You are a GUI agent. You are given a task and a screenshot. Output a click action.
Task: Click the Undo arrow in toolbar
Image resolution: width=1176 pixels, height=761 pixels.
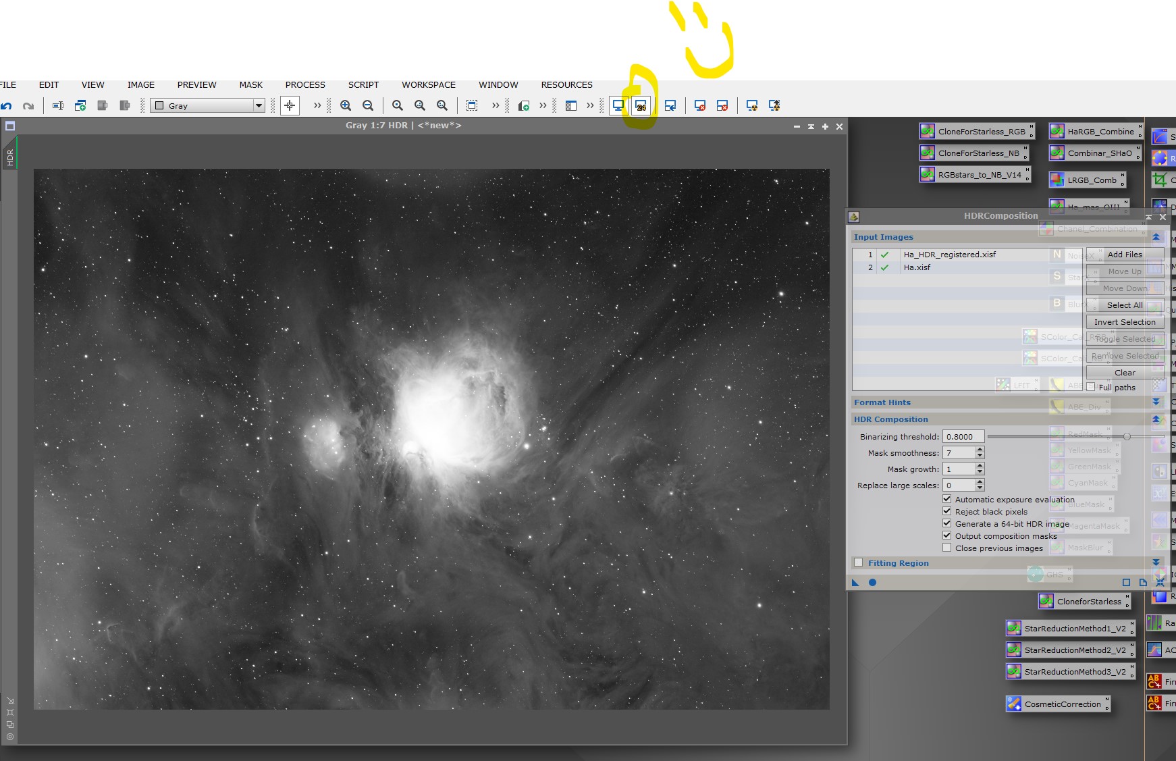pos(7,106)
